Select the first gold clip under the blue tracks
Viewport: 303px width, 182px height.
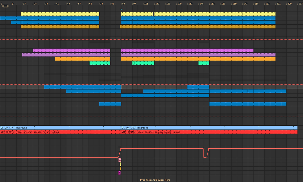pos(60,27)
